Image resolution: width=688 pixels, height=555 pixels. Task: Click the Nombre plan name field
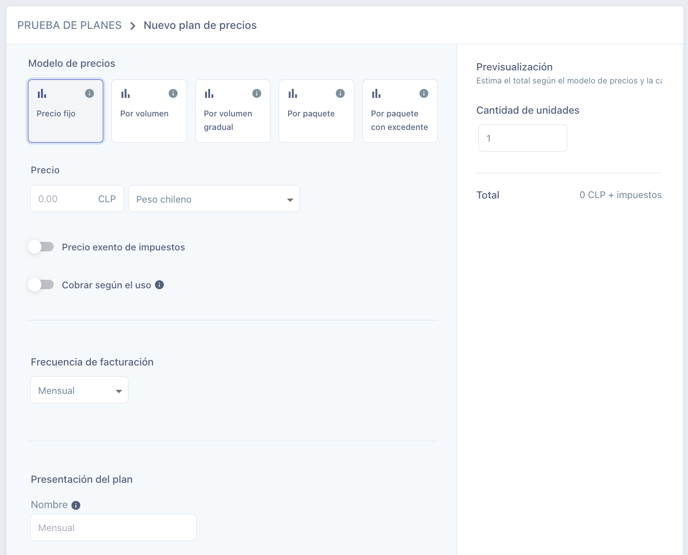point(113,527)
